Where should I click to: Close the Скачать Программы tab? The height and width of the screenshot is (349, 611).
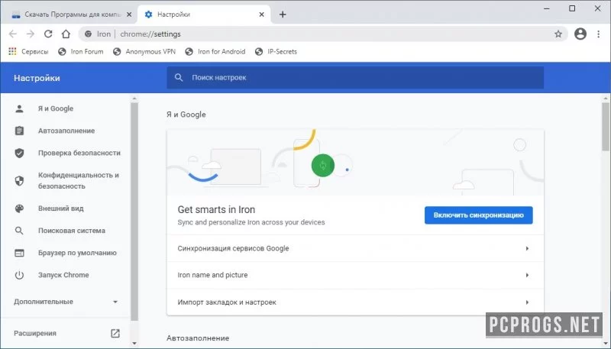click(x=129, y=15)
